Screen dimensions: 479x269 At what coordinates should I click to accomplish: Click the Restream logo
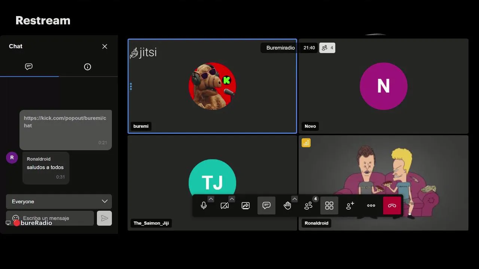point(43,21)
